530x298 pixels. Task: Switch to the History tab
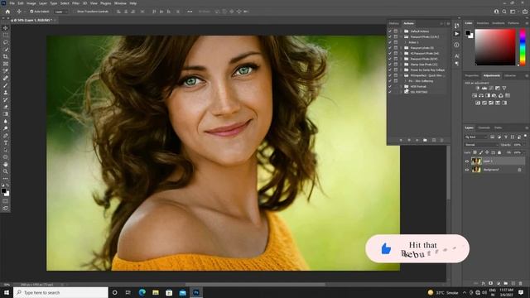tap(394, 23)
